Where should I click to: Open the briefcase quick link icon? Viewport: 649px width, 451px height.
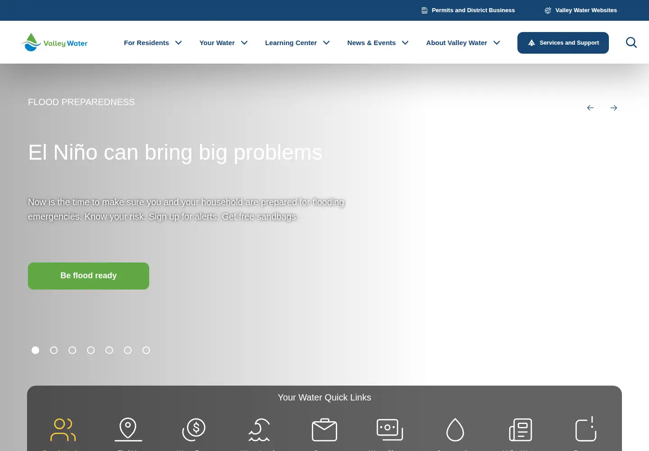coord(324,430)
